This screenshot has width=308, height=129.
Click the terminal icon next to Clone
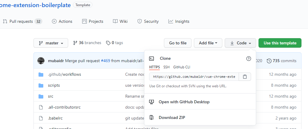click(x=151, y=58)
